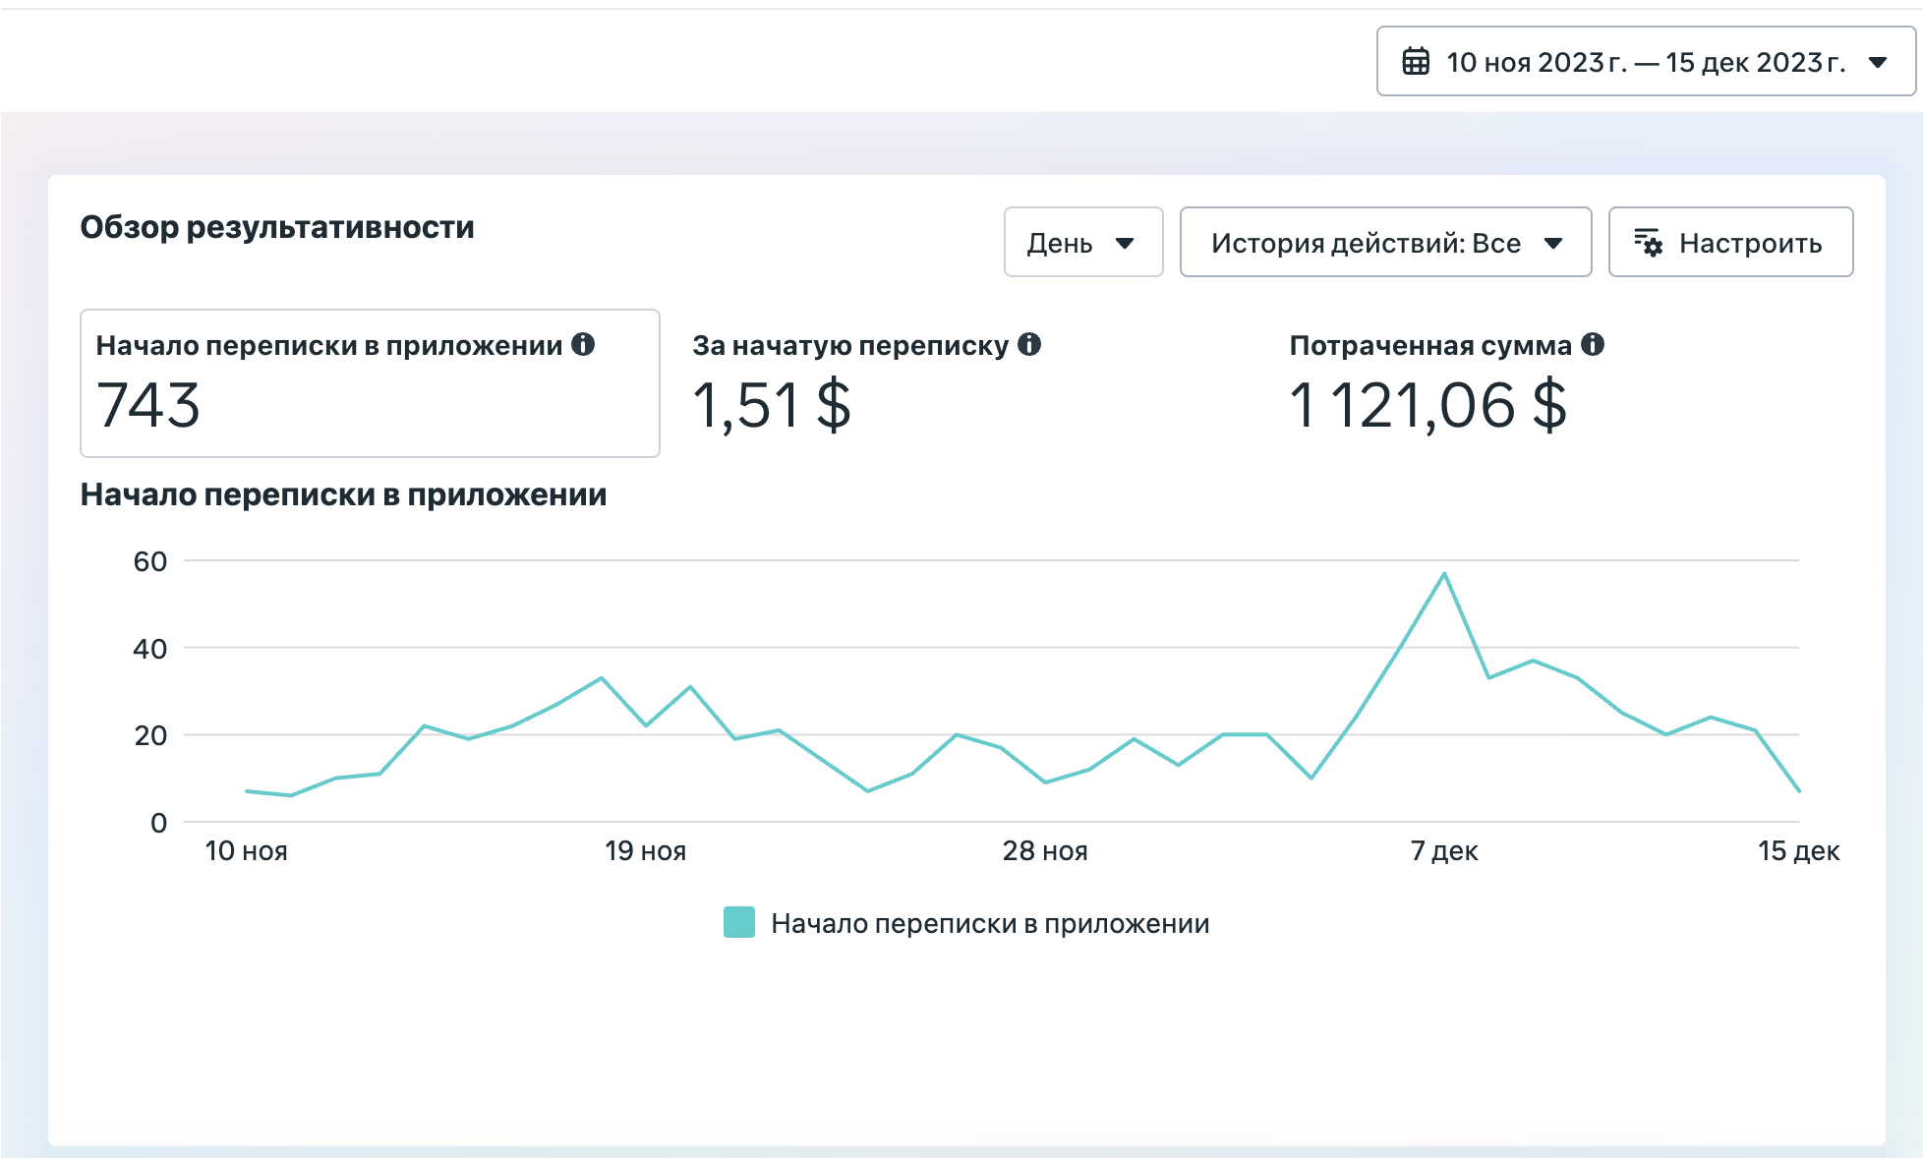Click the 20 y-axis label
Viewport: 1923px width, 1158px height.
coord(150,735)
